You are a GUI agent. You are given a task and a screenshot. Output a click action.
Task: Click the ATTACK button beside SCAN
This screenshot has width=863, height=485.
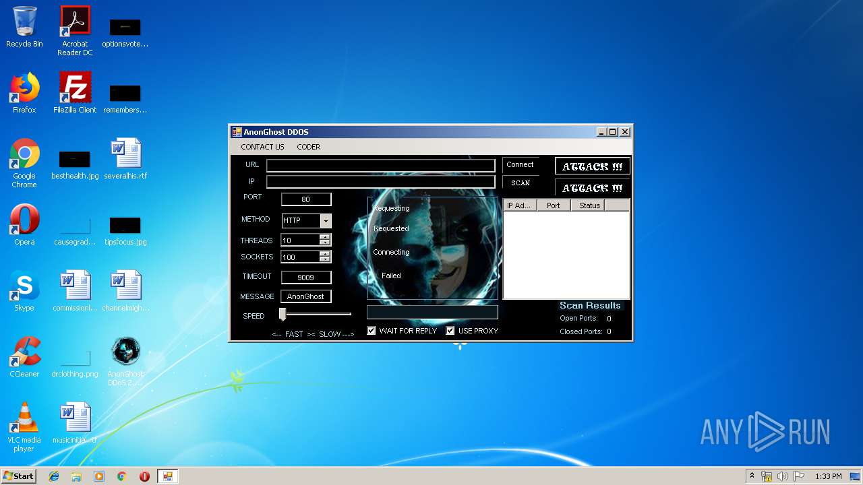click(x=593, y=188)
